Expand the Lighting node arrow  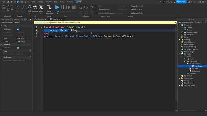coord(180,40)
